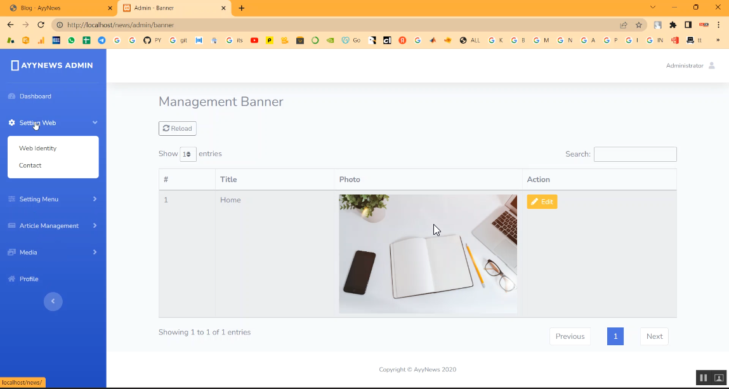
Task: Click the Profile home icon in sidebar
Action: [11, 279]
